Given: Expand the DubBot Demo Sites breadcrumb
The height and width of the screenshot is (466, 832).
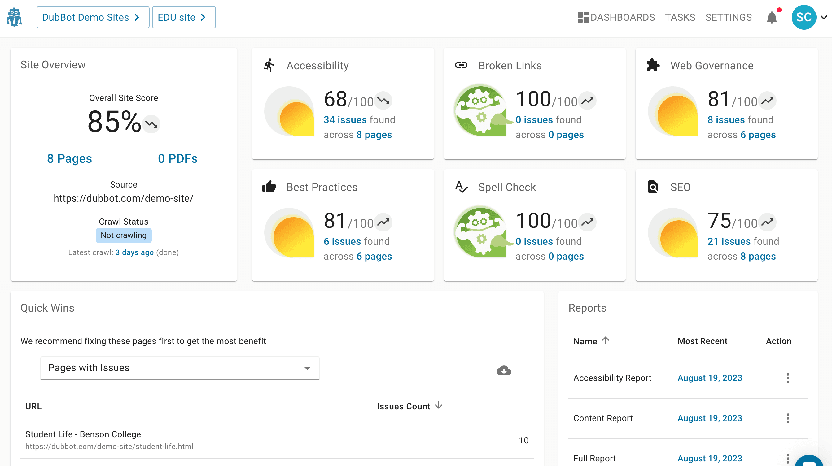Looking at the screenshot, I should click(x=93, y=17).
